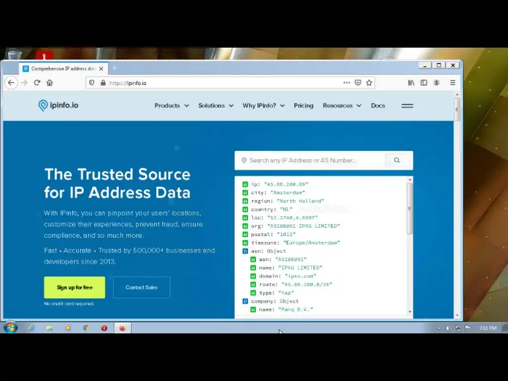This screenshot has width=508, height=381.
Task: Open Opera from the taskbar
Action: point(104,328)
